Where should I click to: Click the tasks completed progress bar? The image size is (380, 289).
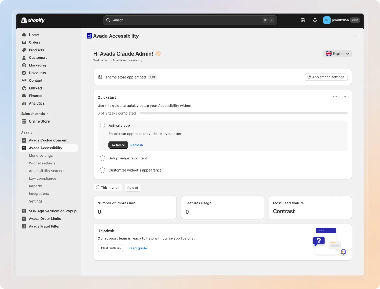pyautogui.click(x=244, y=113)
